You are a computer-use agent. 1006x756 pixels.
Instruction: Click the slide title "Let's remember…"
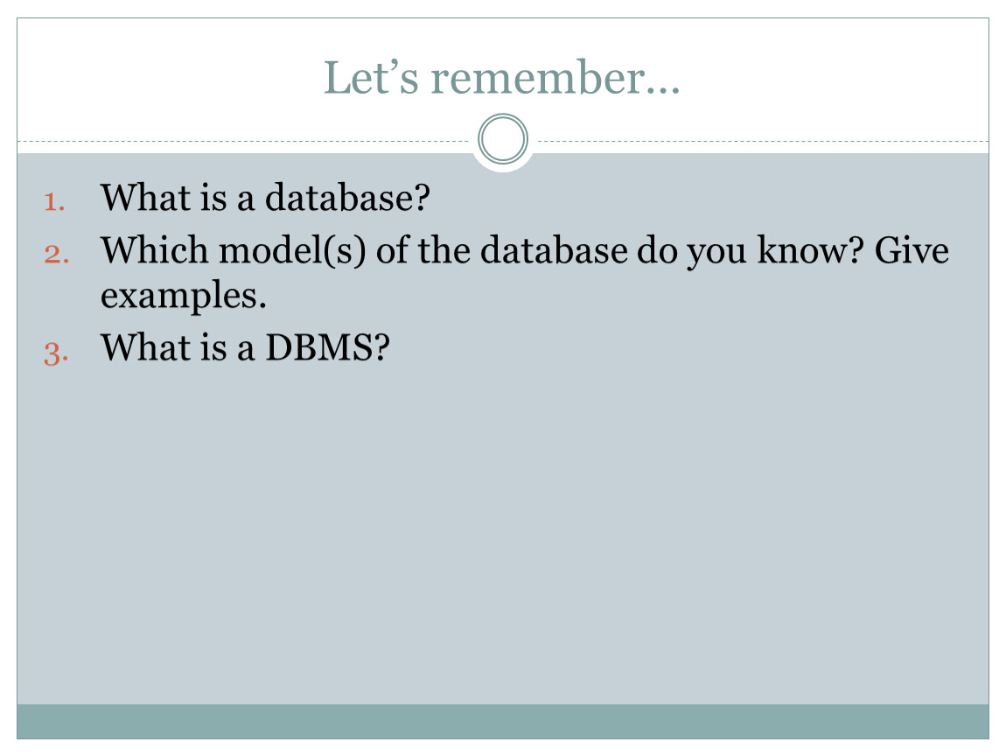502,78
